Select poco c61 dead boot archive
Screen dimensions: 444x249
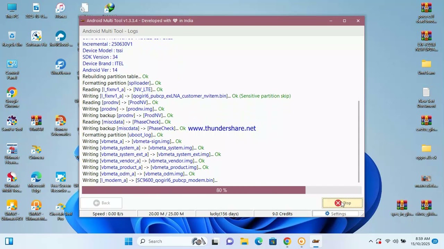point(426,13)
